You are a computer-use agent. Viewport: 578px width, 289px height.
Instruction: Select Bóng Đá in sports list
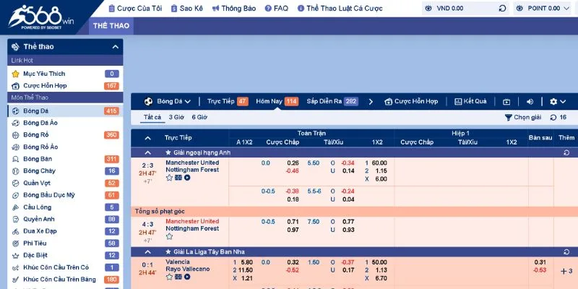65,111
